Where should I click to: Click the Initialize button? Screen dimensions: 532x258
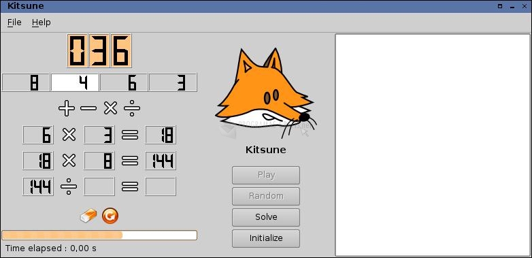point(266,238)
